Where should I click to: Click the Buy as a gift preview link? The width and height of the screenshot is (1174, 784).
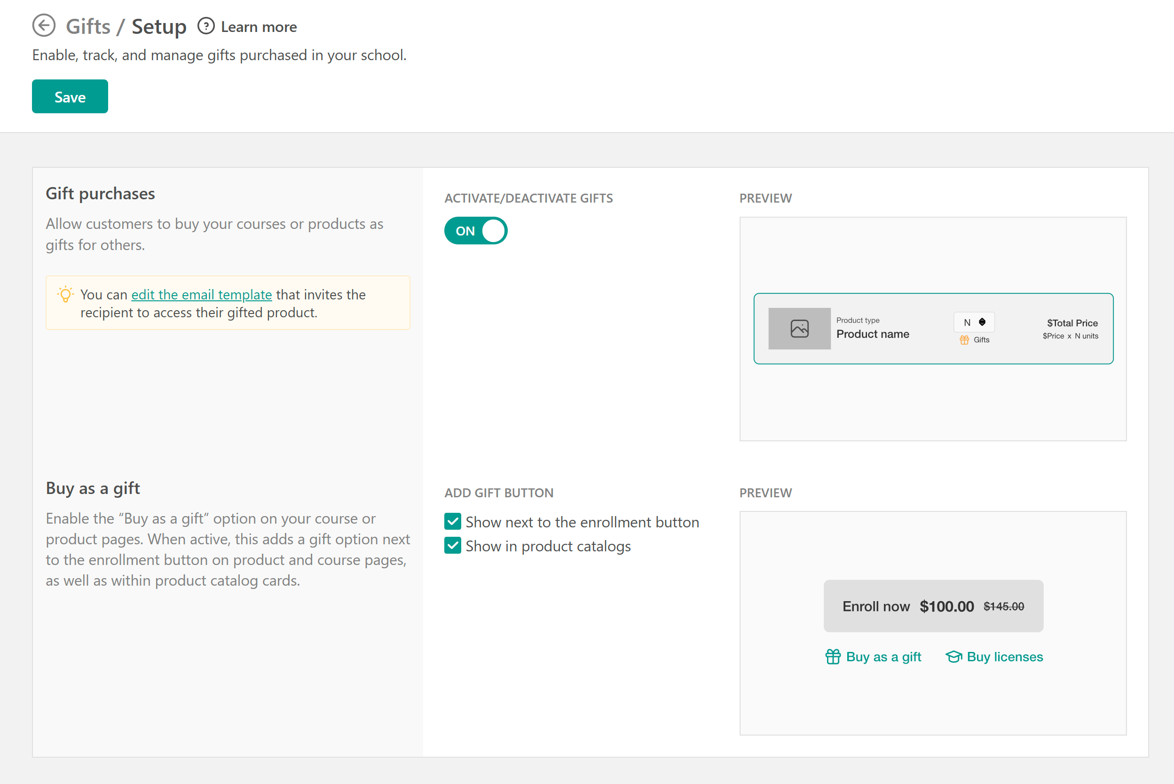pos(883,657)
